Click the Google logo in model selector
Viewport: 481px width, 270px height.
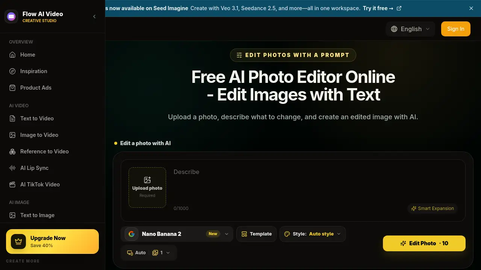132,234
